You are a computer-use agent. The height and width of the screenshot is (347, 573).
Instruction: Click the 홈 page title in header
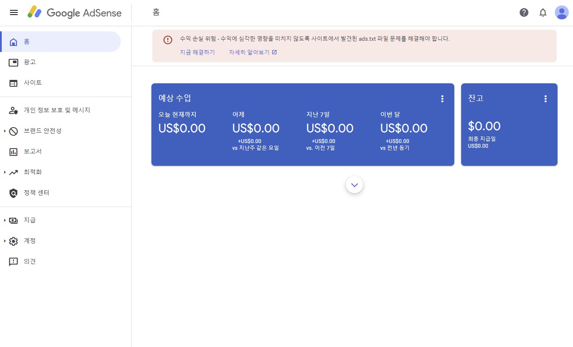click(x=156, y=12)
